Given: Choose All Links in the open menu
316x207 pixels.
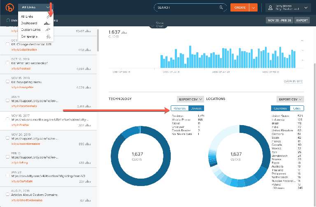Looking at the screenshot, I should 35,16.
